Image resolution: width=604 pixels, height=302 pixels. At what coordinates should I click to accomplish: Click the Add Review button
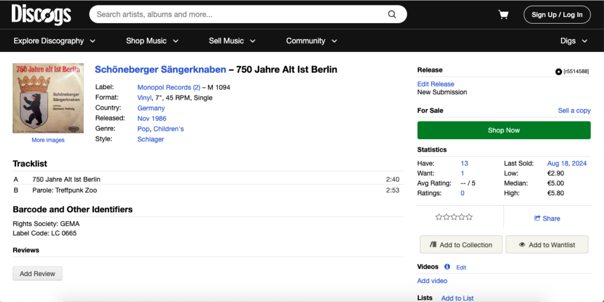point(37,274)
